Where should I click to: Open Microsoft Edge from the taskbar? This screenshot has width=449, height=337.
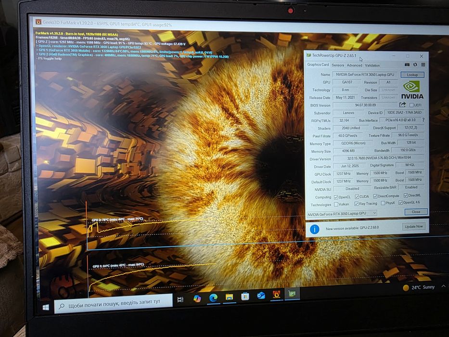(213, 298)
